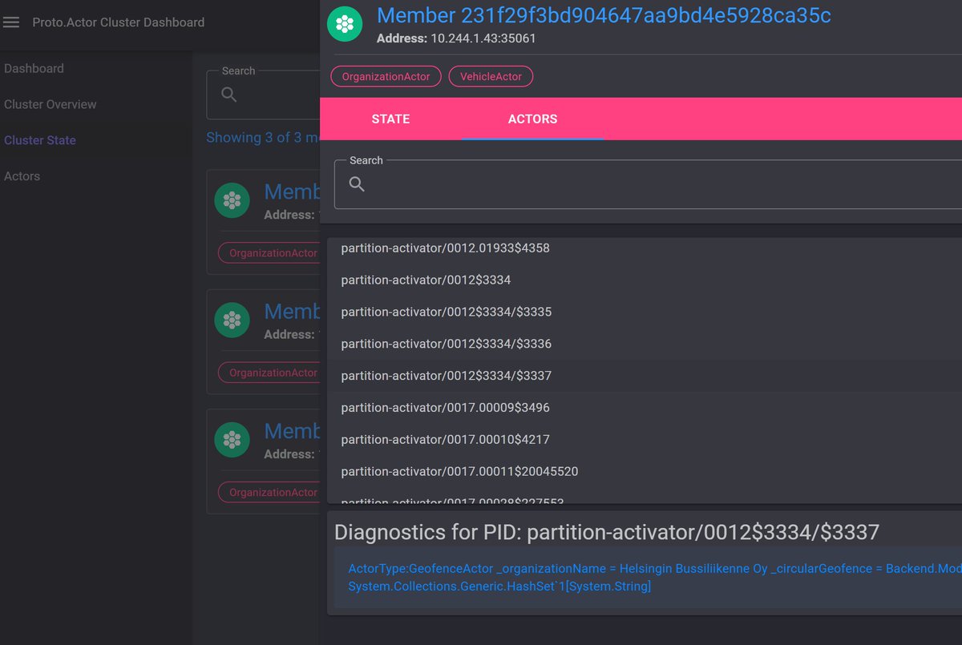The width and height of the screenshot is (962, 645).
Task: Open the hamburger navigation menu
Action: pyautogui.click(x=11, y=22)
